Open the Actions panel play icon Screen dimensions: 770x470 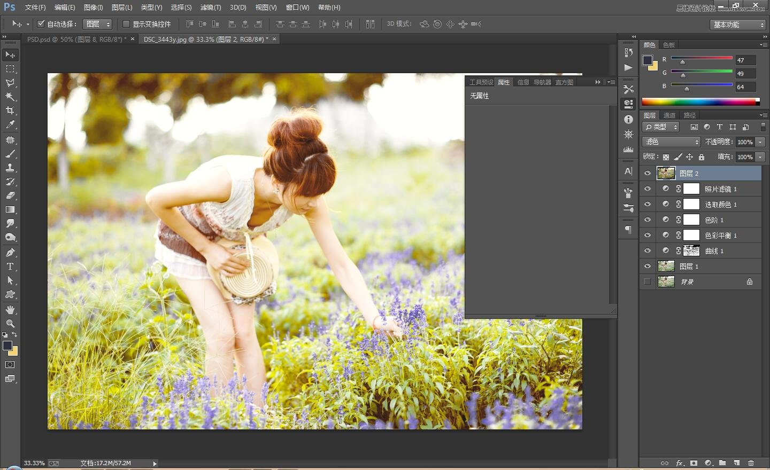coord(628,68)
